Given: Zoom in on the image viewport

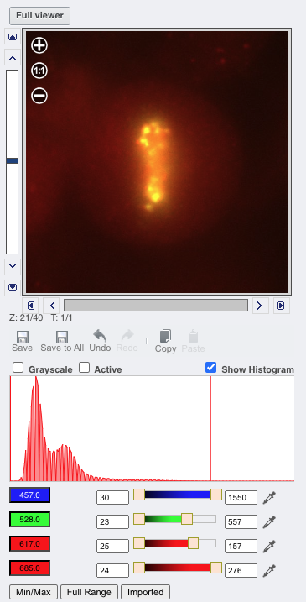Looking at the screenshot, I should [x=39, y=45].
